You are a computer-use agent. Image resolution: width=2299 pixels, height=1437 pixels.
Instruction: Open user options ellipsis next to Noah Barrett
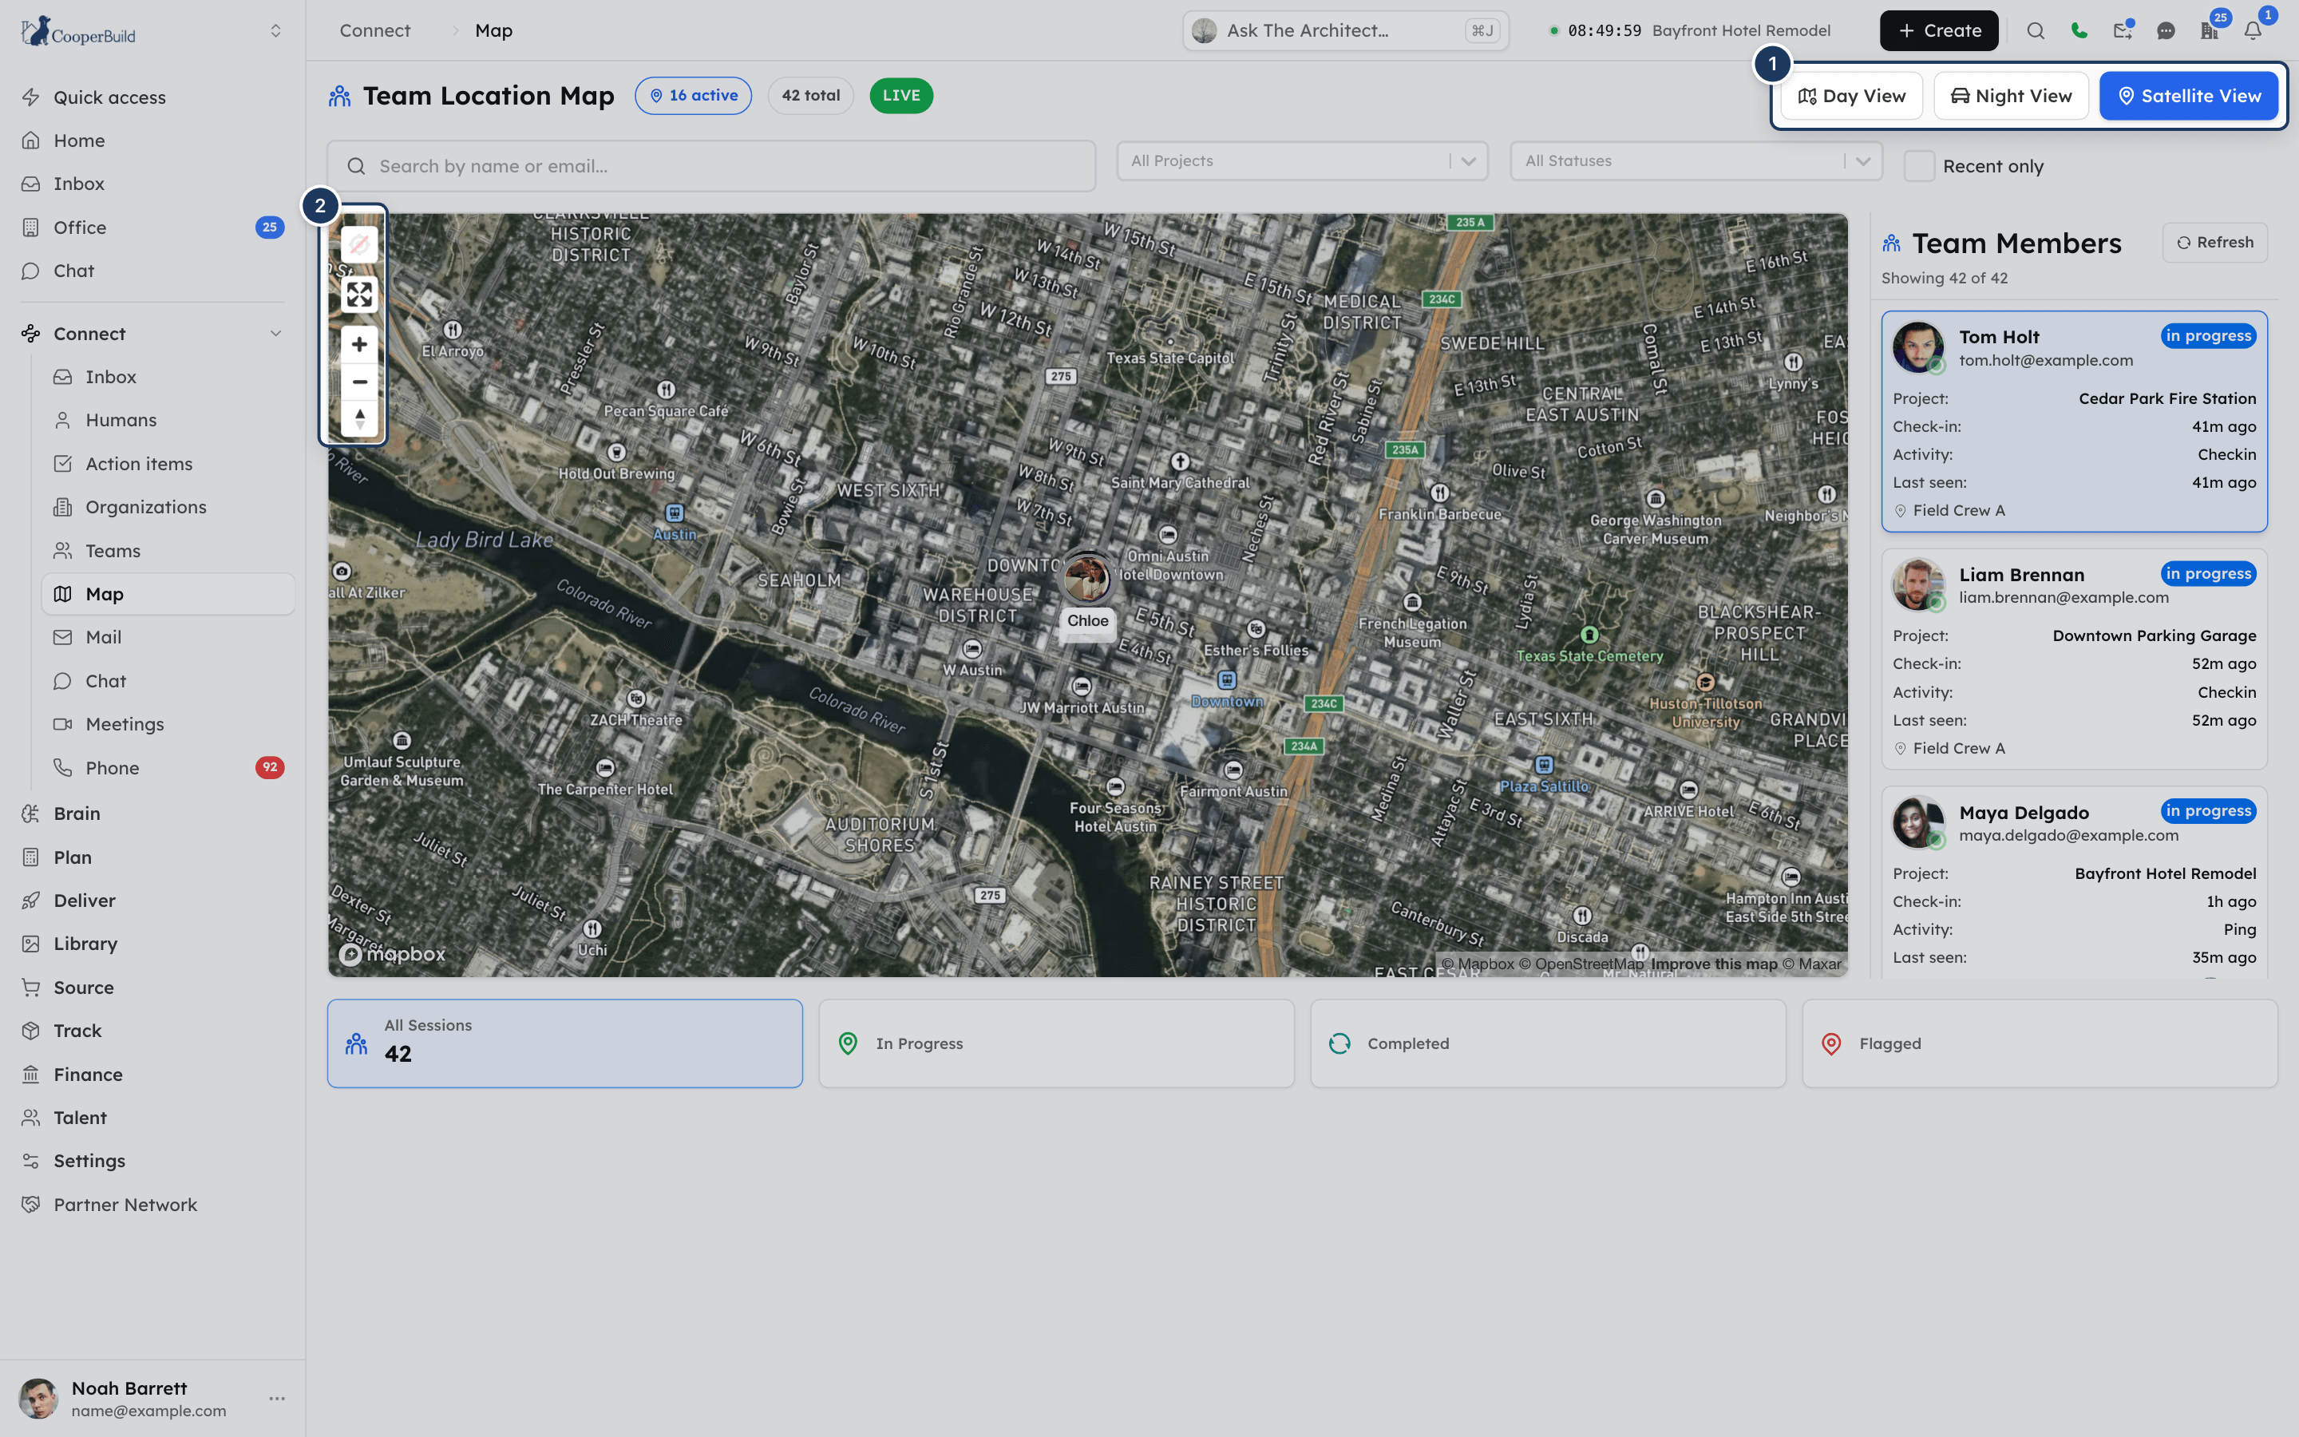pos(276,1398)
